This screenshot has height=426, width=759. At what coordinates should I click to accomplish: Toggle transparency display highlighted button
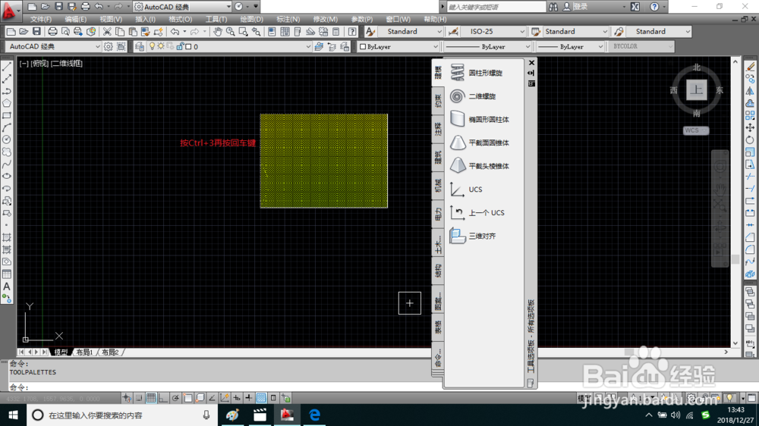(261, 398)
